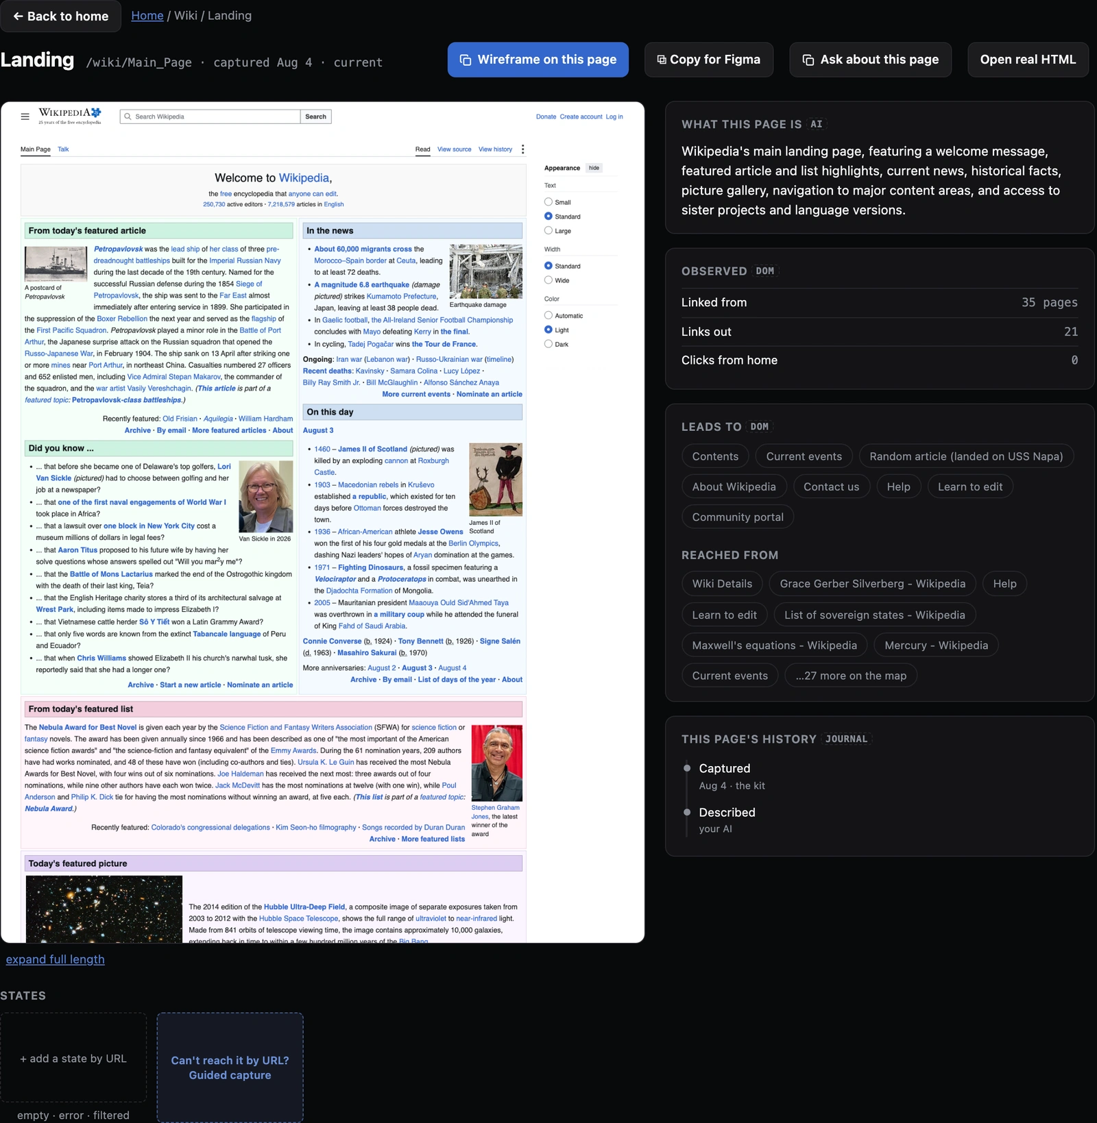Open Community portal chip
This screenshot has height=1123, width=1097.
pyautogui.click(x=738, y=517)
